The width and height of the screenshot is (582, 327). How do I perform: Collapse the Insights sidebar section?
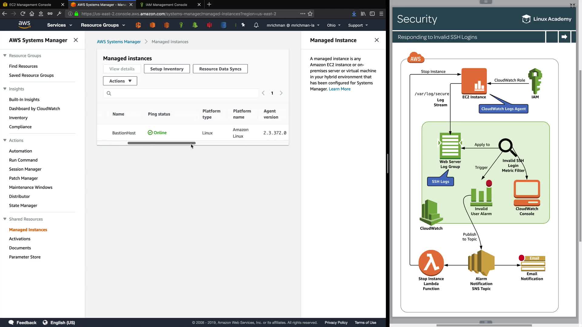(5, 89)
